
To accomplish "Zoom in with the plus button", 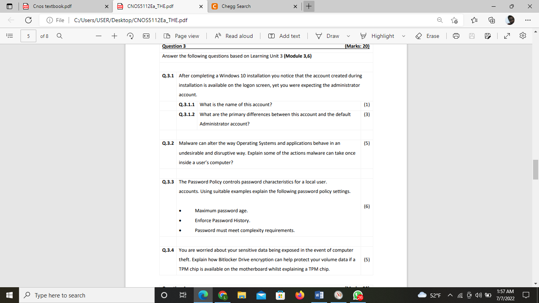I will (x=114, y=36).
